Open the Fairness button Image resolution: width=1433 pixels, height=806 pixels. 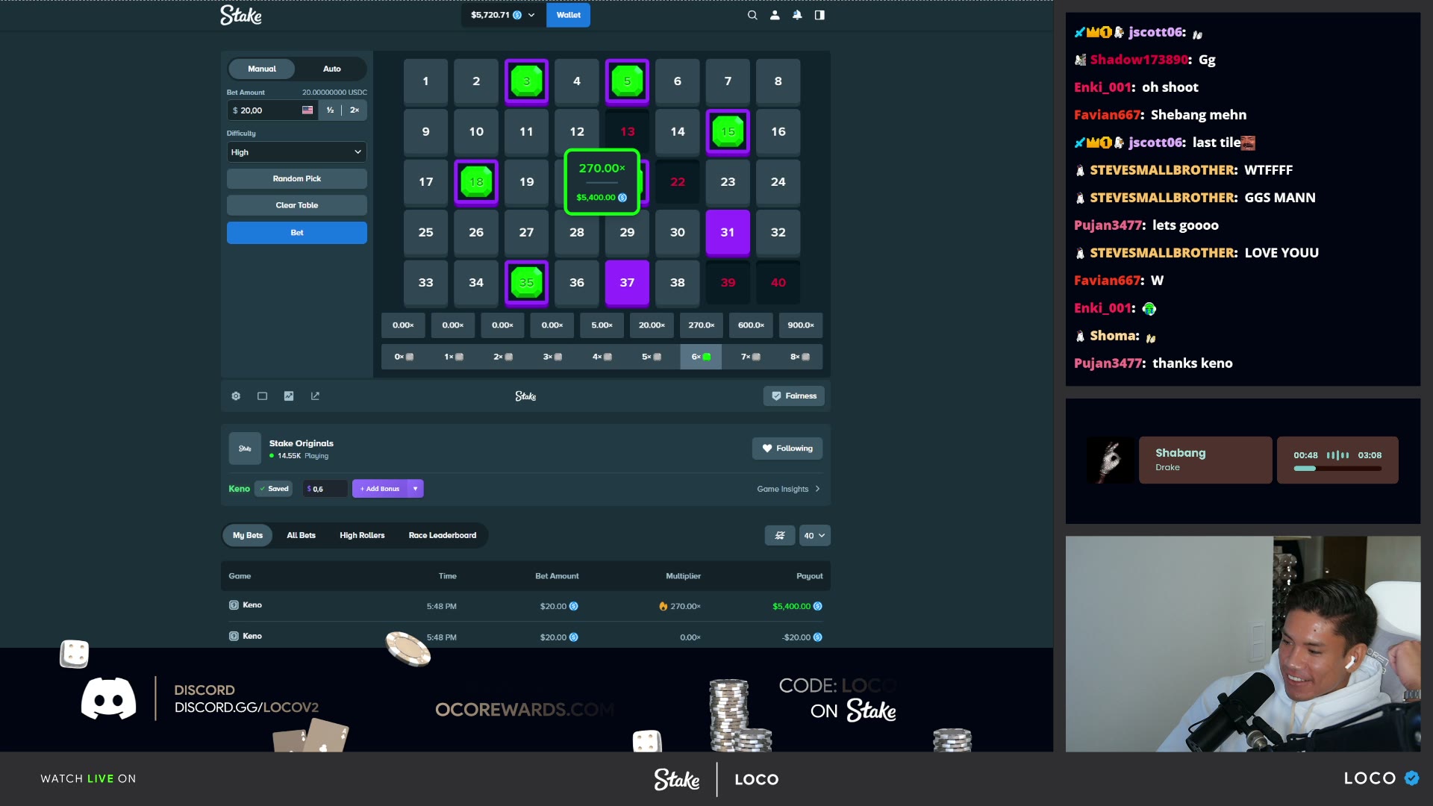[794, 396]
